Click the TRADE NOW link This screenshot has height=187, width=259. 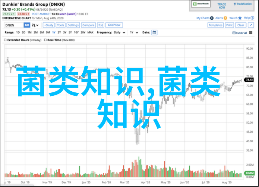(222, 6)
